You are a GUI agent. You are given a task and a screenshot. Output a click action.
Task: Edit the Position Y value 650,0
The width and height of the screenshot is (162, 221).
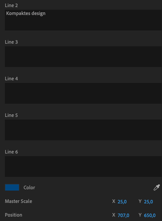pyautogui.click(x=150, y=215)
